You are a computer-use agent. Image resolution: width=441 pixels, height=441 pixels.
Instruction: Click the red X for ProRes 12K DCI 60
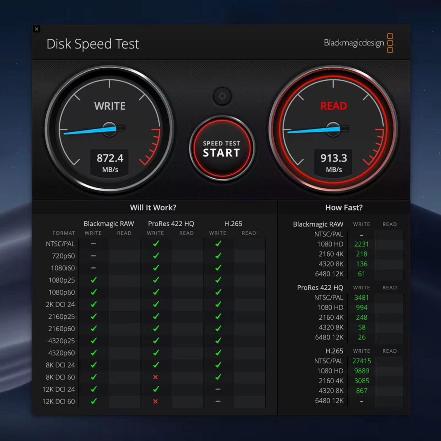click(156, 401)
